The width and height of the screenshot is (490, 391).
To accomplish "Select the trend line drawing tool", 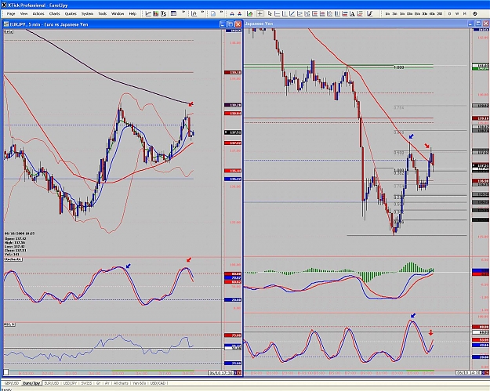I will click(292, 14).
